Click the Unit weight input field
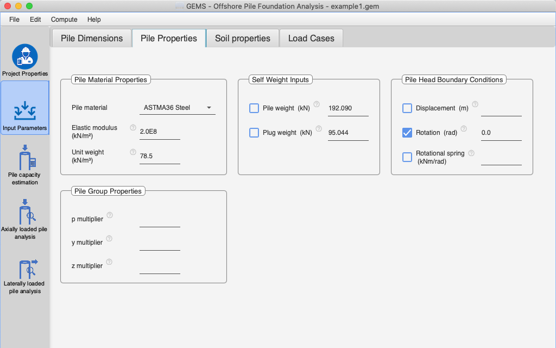Image resolution: width=556 pixels, height=348 pixels. [x=160, y=156]
